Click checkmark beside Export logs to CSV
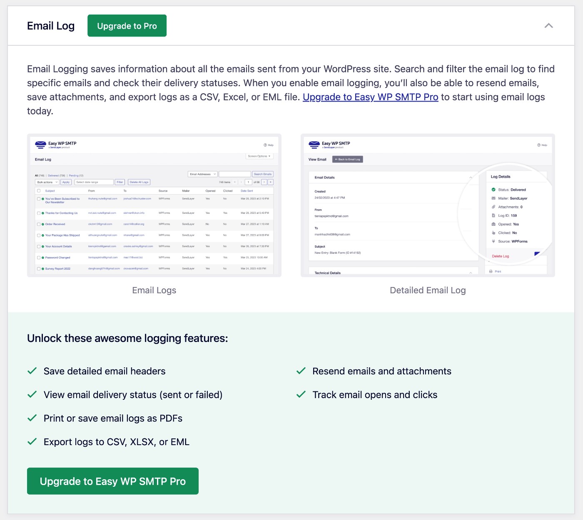 click(x=32, y=442)
